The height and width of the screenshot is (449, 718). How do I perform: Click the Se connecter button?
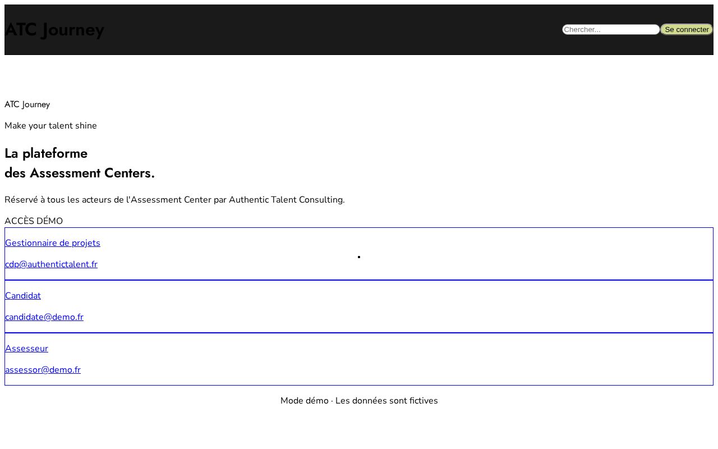pyautogui.click(x=687, y=29)
